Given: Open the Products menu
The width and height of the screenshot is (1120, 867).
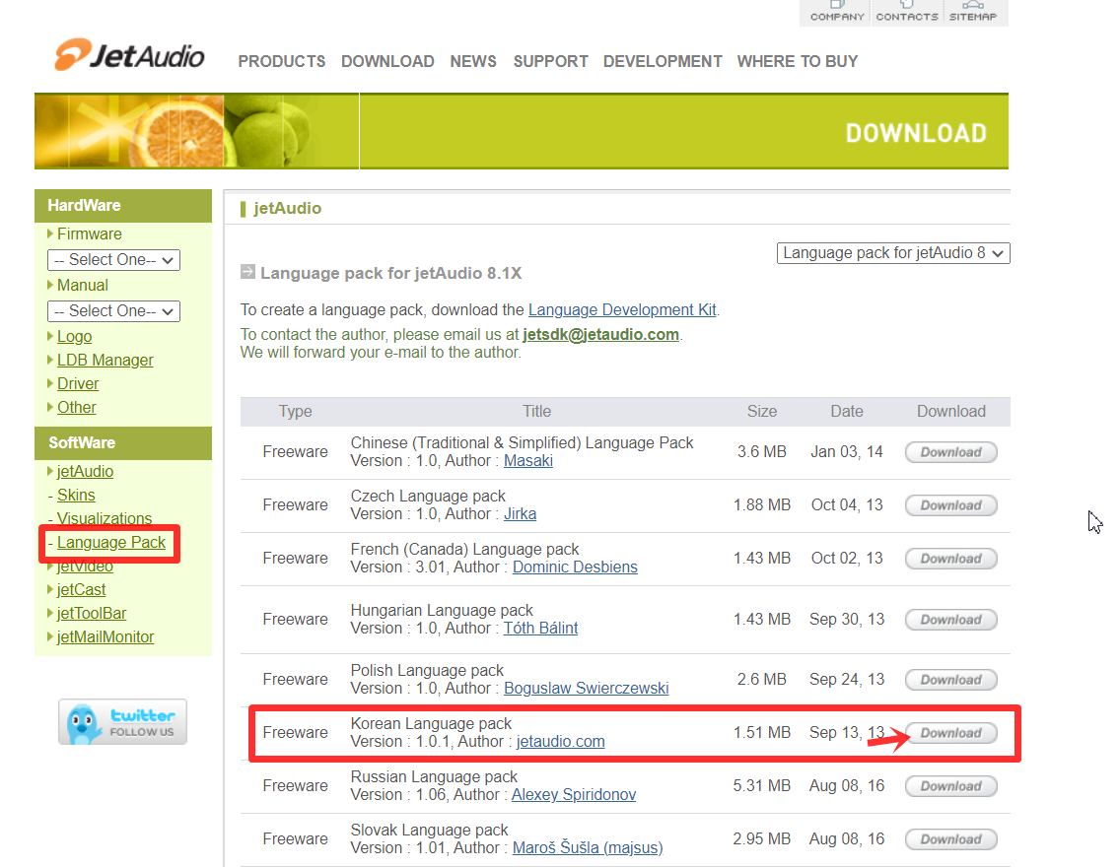Looking at the screenshot, I should 281,61.
